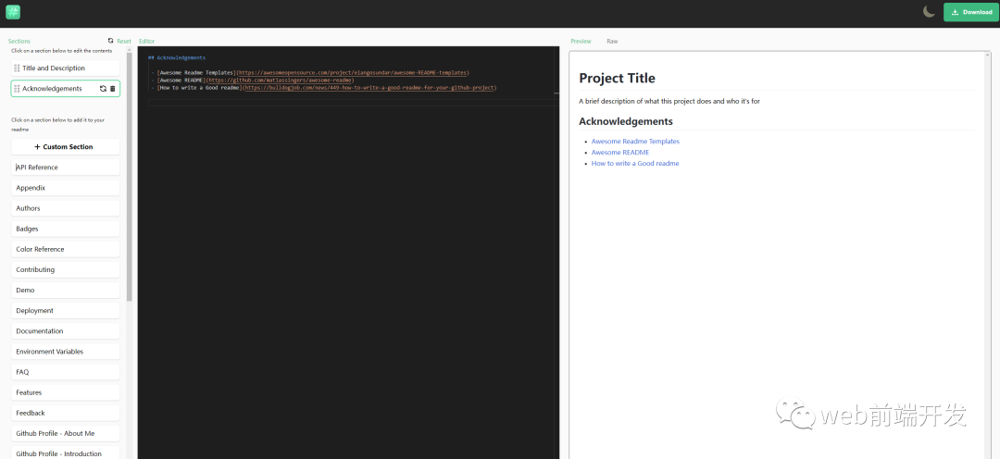Add the Authors section
Screen dimensions: 1000x459
click(65, 208)
